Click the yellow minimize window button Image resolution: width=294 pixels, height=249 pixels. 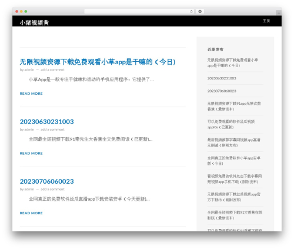click(21, 11)
